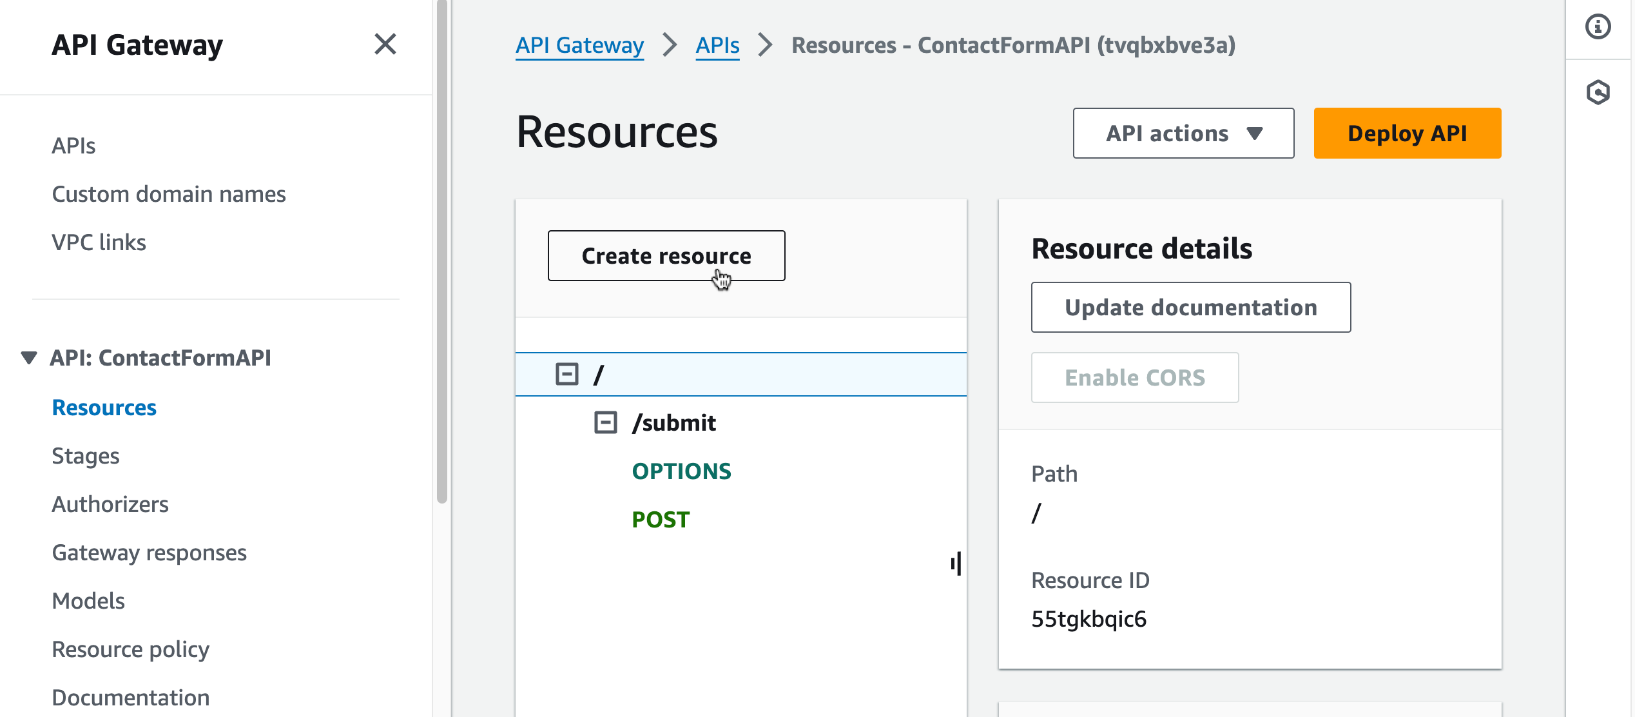This screenshot has width=1635, height=717.
Task: Click the hexagon shield icon on right rail
Action: (x=1598, y=92)
